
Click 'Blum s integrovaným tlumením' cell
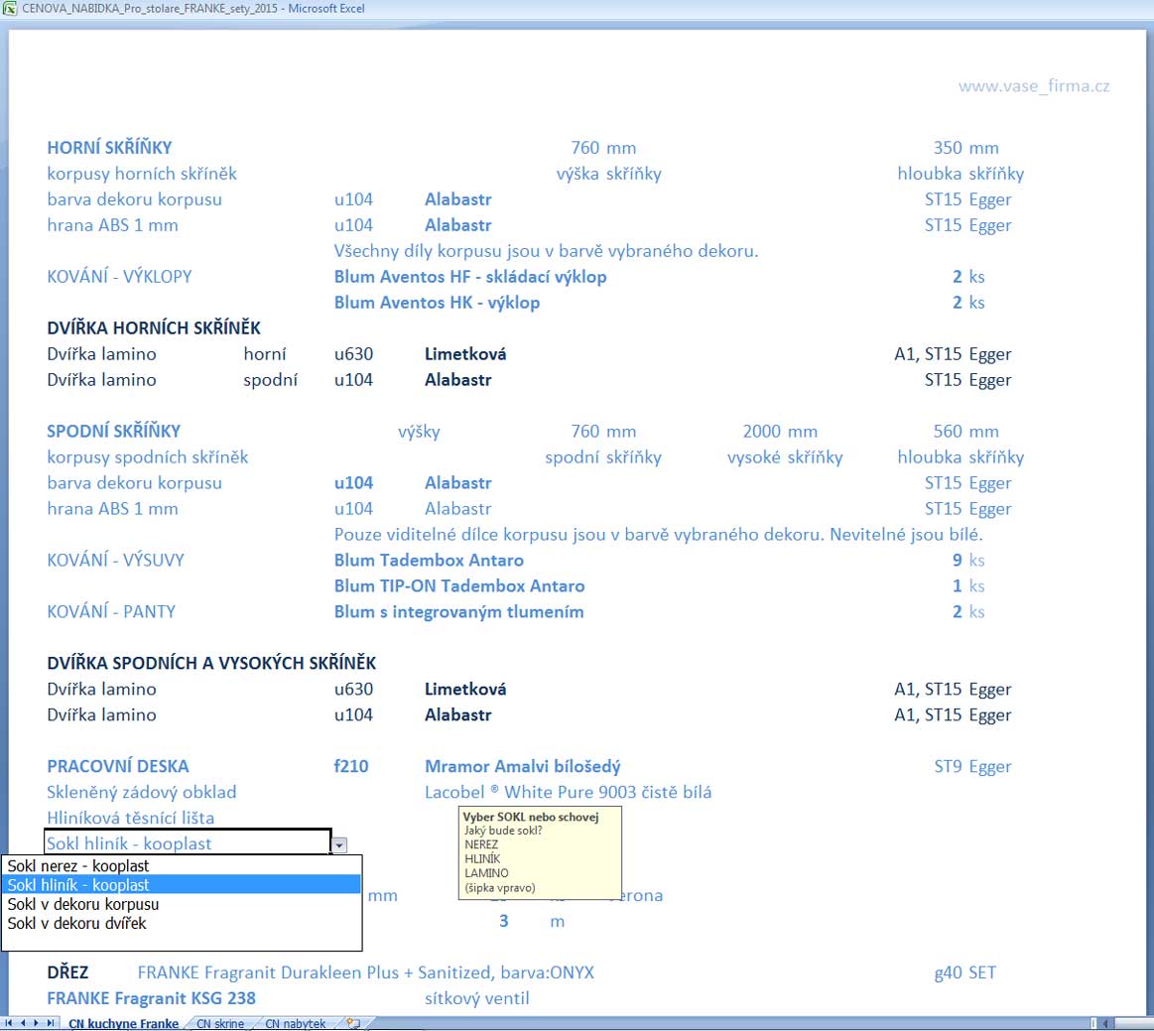tap(458, 611)
